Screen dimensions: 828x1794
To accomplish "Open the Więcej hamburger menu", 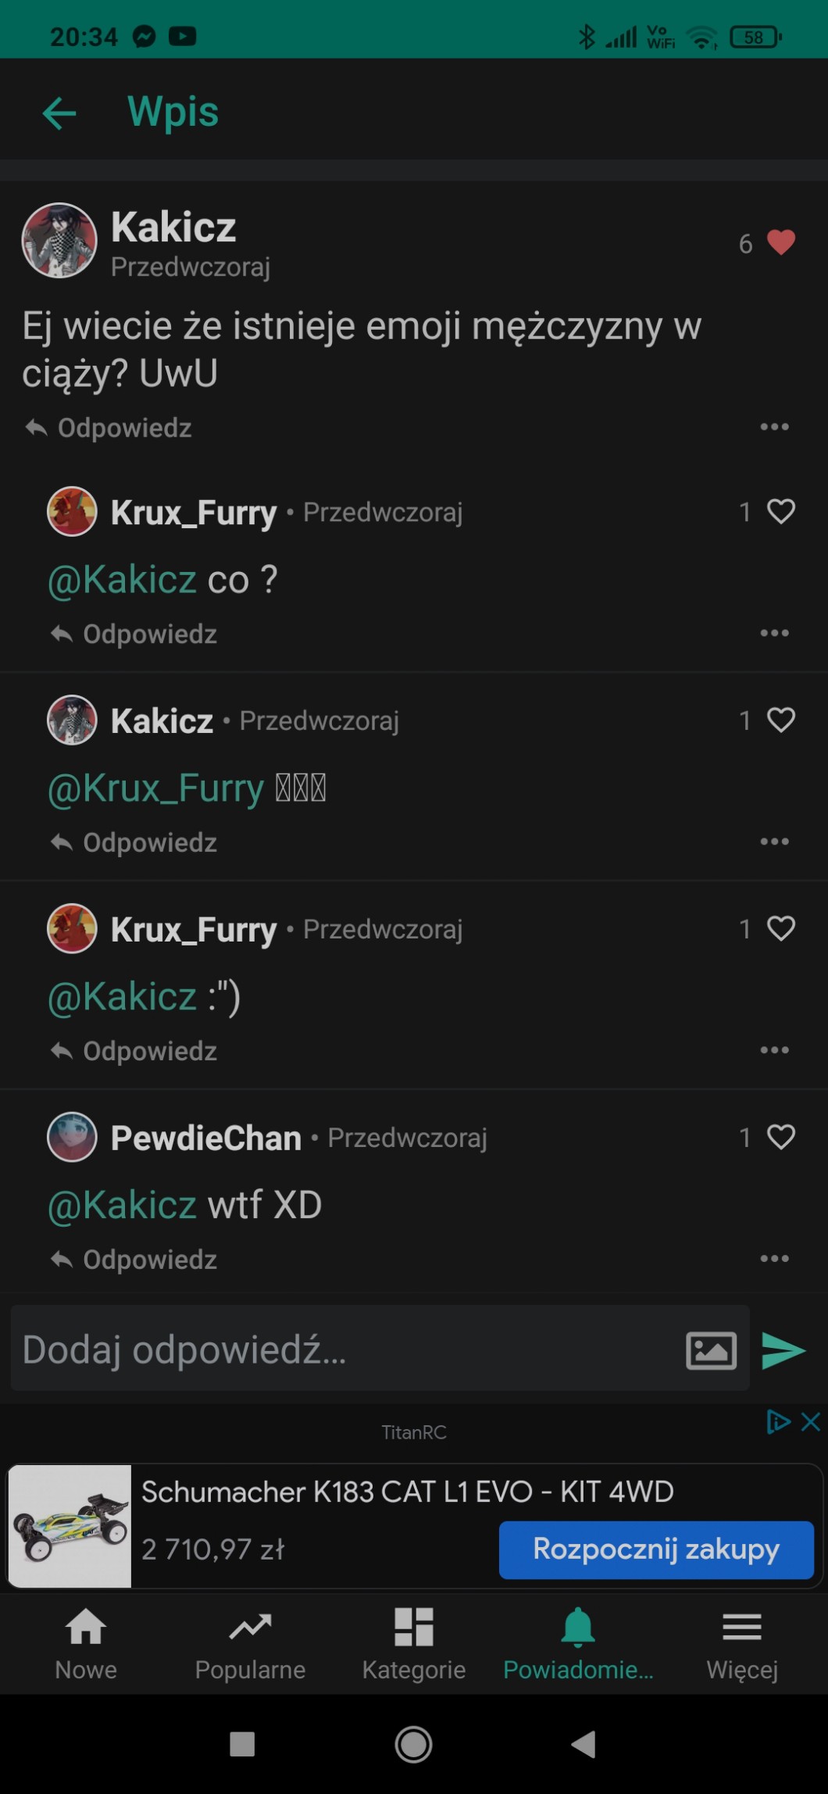I will [x=742, y=1642].
